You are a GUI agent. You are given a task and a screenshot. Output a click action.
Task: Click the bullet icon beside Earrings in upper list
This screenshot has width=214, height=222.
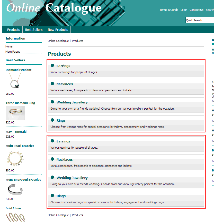click(52, 65)
